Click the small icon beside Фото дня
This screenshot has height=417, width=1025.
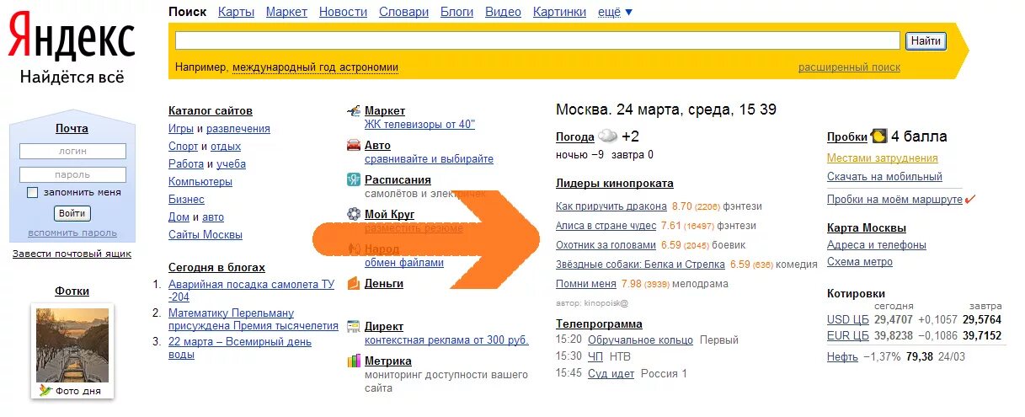(x=45, y=391)
